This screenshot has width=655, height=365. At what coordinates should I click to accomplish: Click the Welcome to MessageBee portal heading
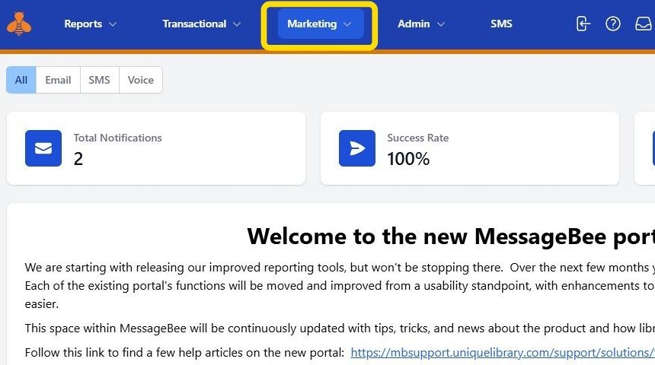tap(450, 236)
